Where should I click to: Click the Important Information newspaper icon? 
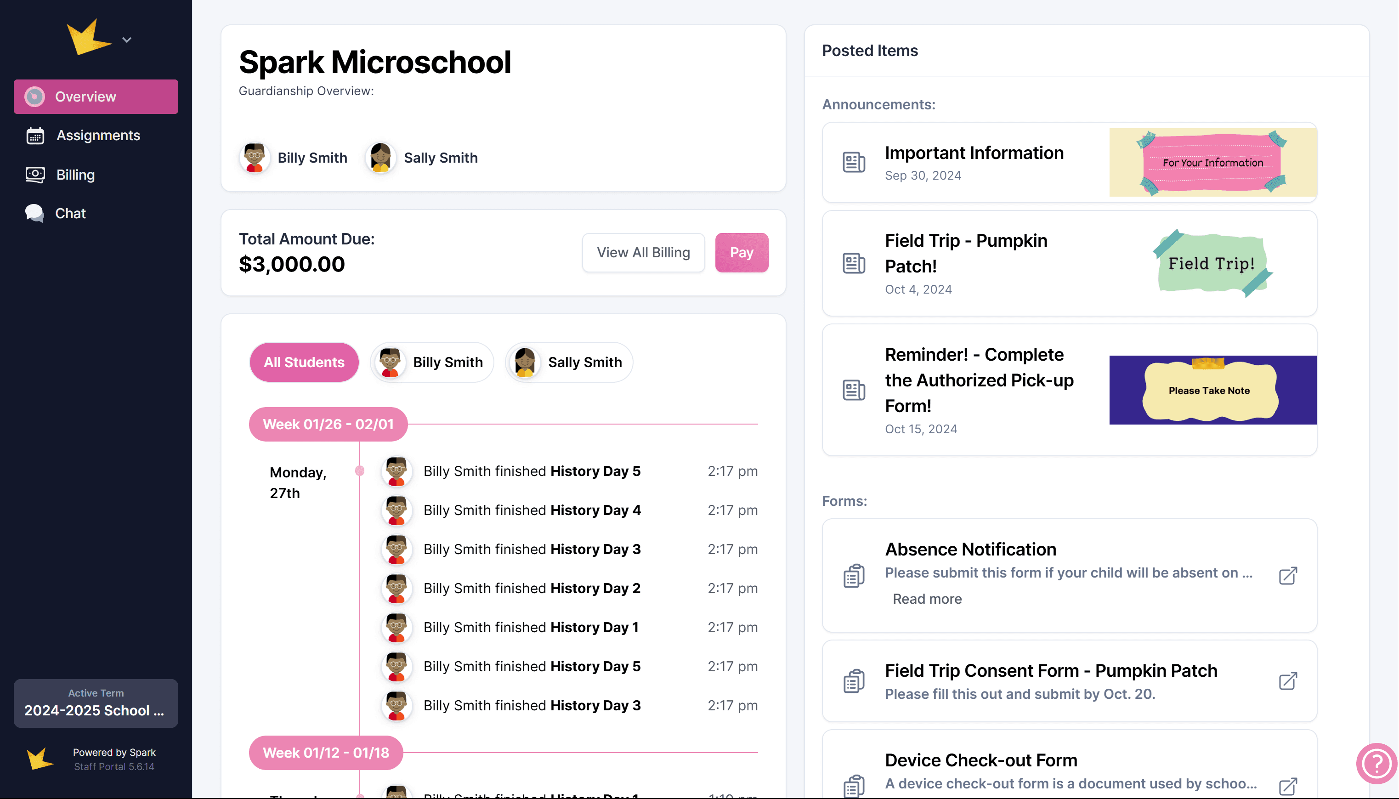[x=854, y=163]
